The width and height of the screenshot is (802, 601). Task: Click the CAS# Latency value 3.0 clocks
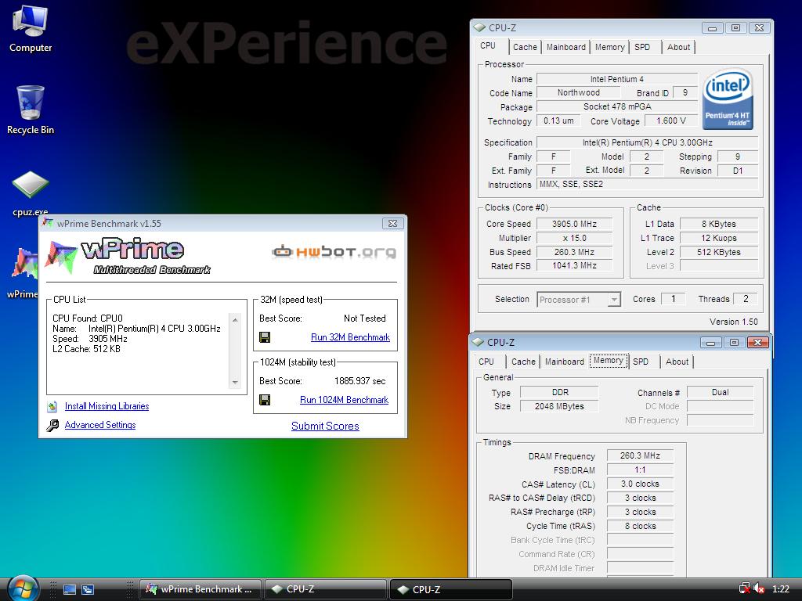click(640, 484)
